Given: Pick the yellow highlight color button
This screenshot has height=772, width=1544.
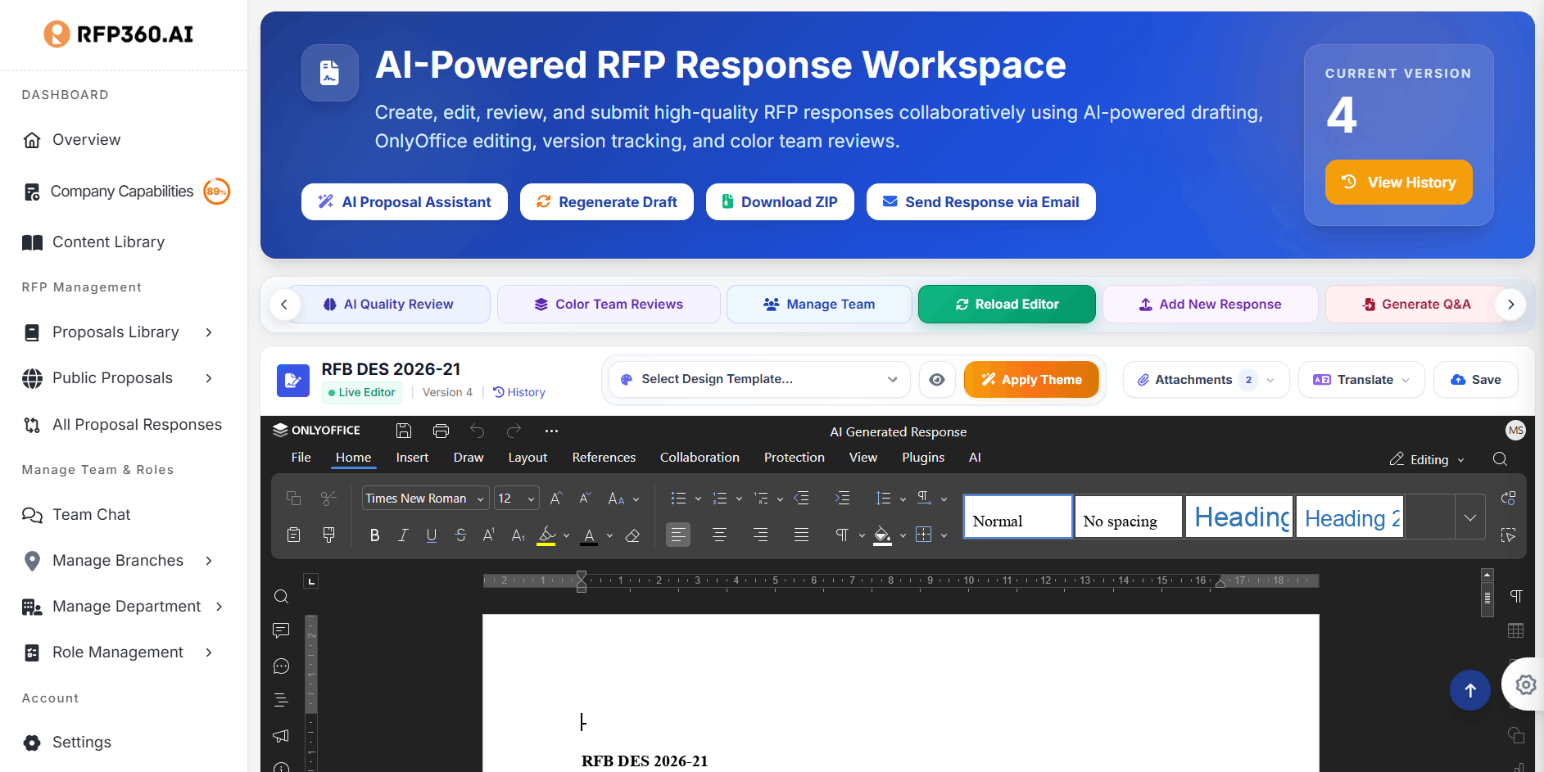Looking at the screenshot, I should tap(546, 535).
